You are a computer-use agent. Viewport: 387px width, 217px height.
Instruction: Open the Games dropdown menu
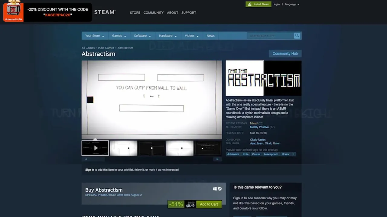point(119,36)
